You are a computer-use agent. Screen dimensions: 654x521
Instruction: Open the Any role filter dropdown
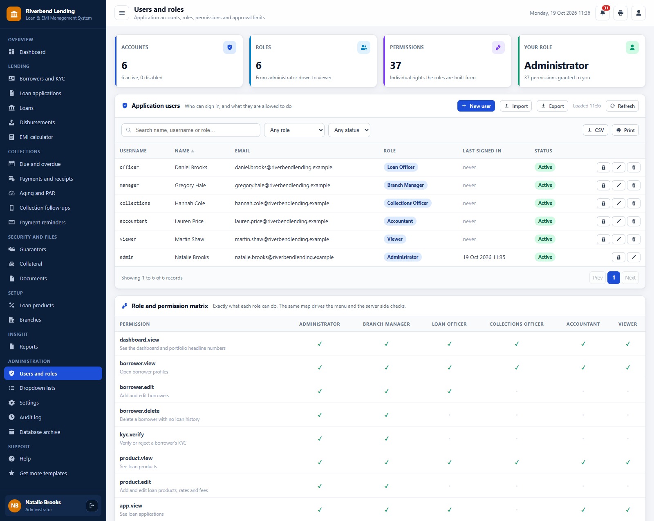point(294,130)
